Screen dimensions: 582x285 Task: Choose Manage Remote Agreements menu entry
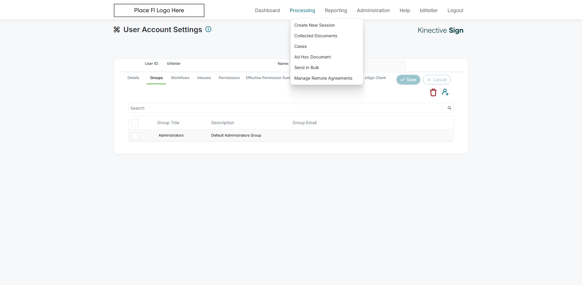click(323, 78)
